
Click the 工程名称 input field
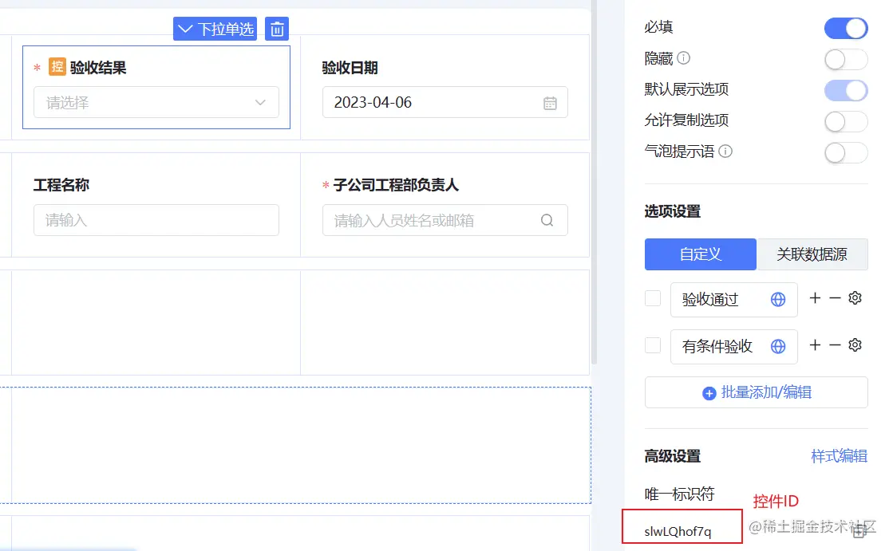pyautogui.click(x=156, y=220)
